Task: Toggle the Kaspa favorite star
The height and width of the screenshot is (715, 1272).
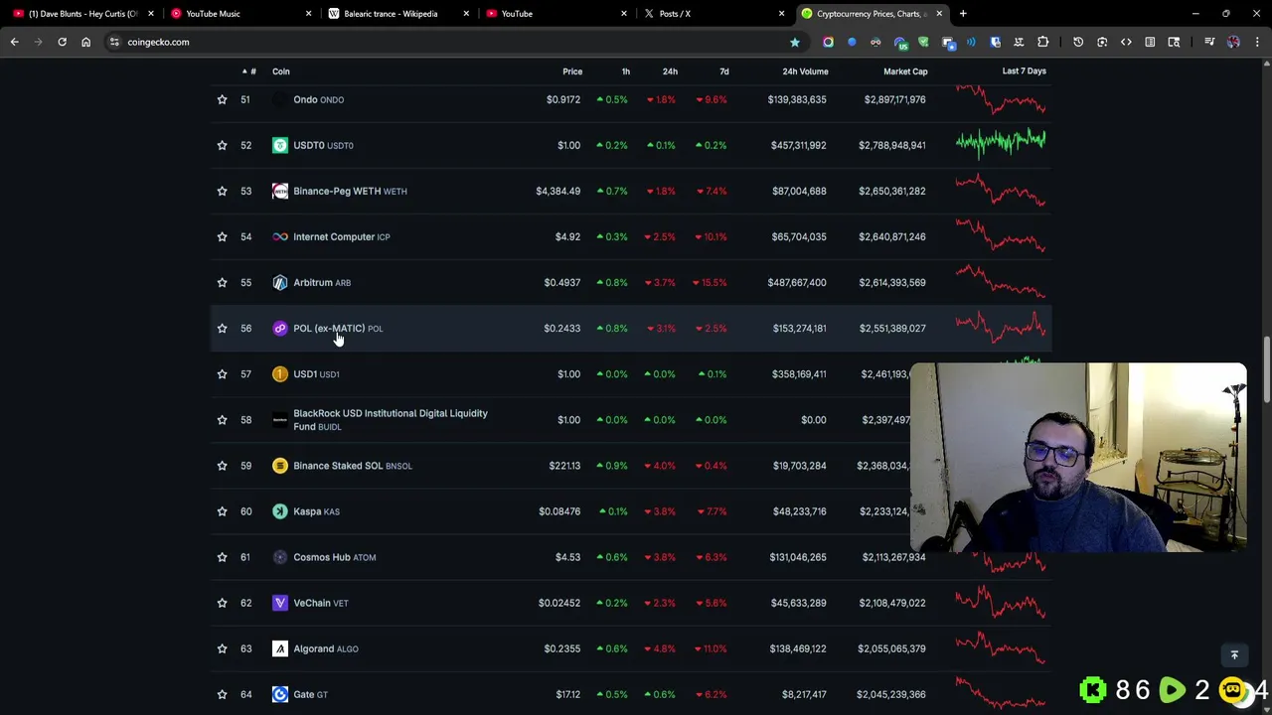Action: (222, 511)
